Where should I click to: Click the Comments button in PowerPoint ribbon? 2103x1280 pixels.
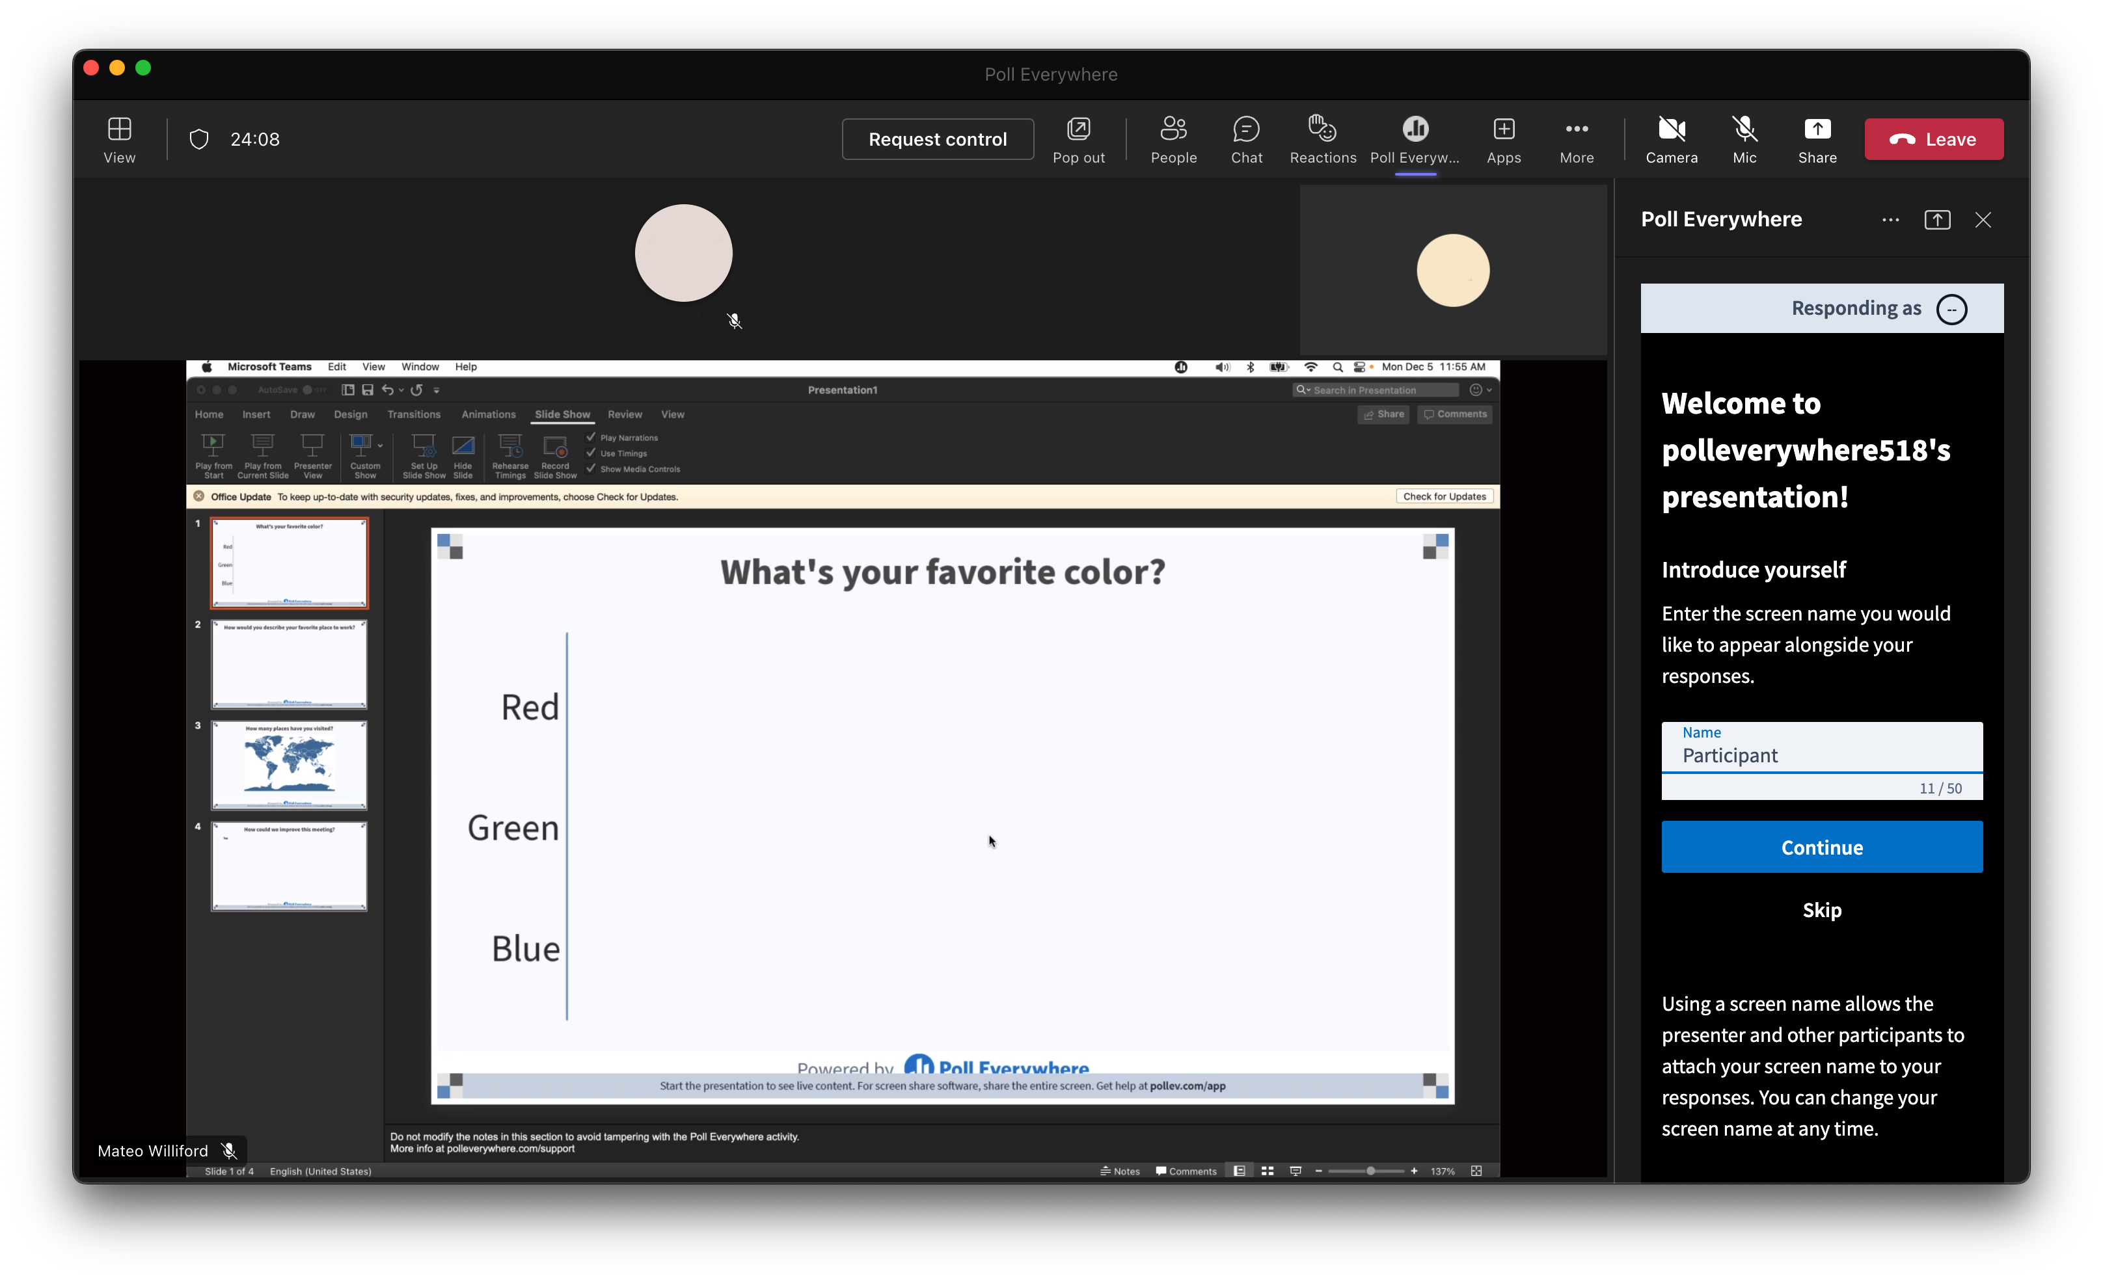tap(1455, 414)
